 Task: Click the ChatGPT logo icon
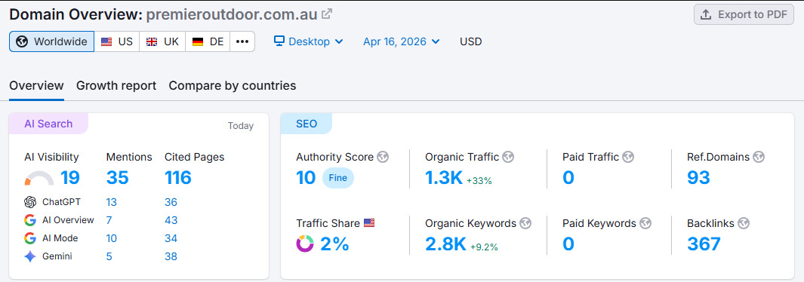click(x=30, y=202)
